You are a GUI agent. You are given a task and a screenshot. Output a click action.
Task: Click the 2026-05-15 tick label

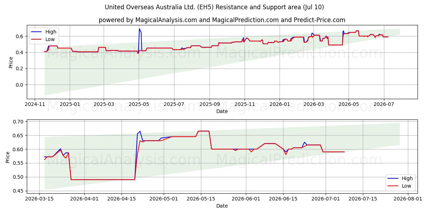201,199
